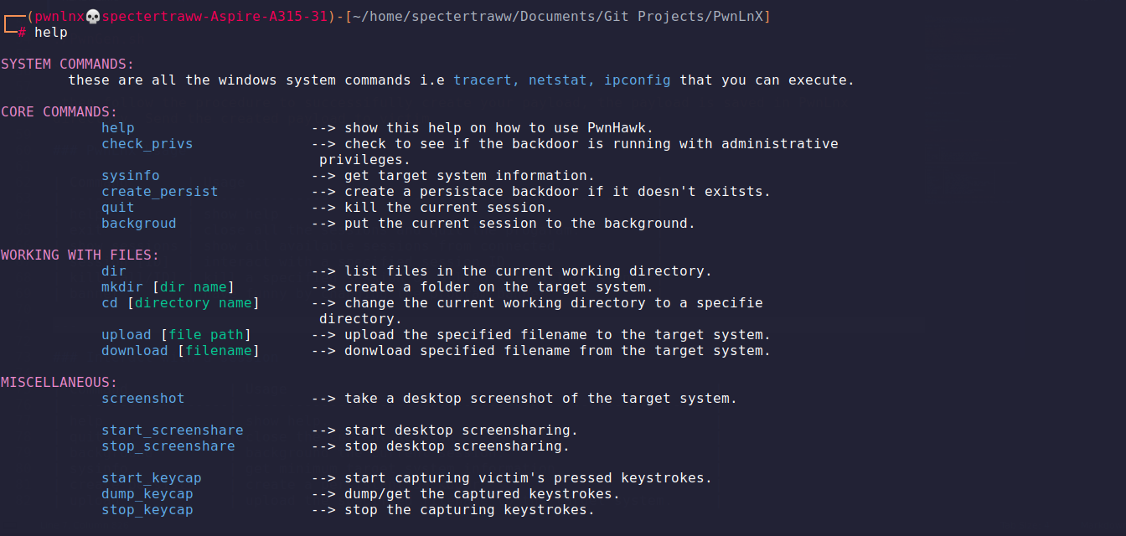Click the 'filename' argument after download
This screenshot has height=536, width=1126.
pos(219,351)
